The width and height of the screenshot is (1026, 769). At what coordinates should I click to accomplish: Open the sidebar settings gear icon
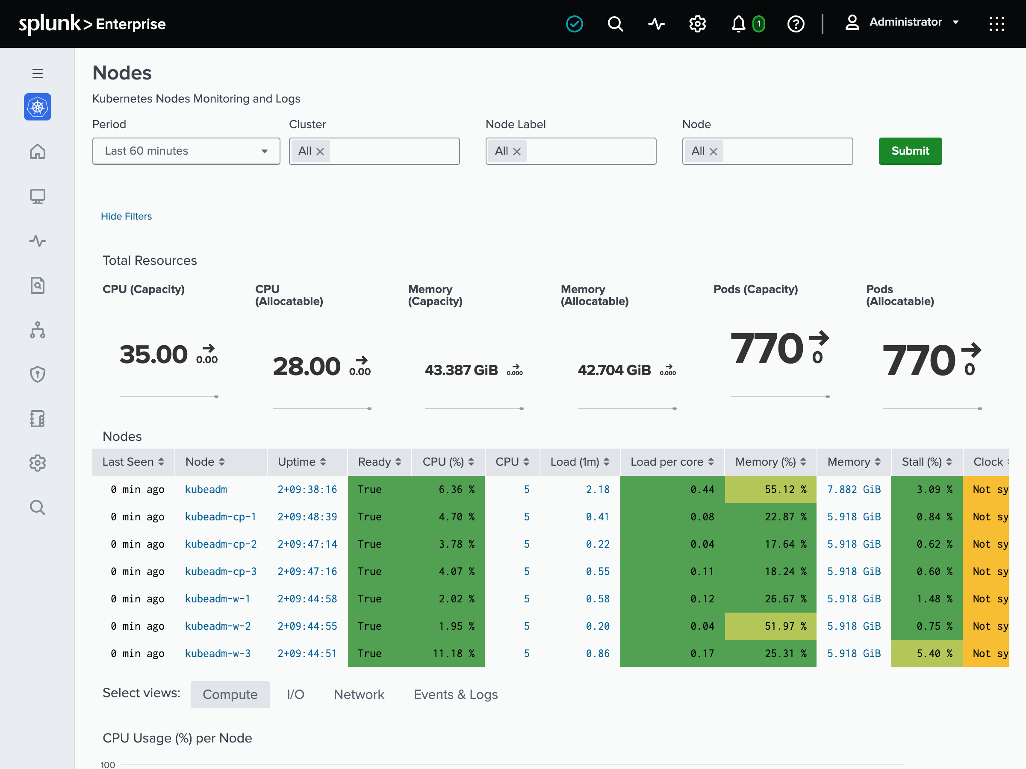38,463
